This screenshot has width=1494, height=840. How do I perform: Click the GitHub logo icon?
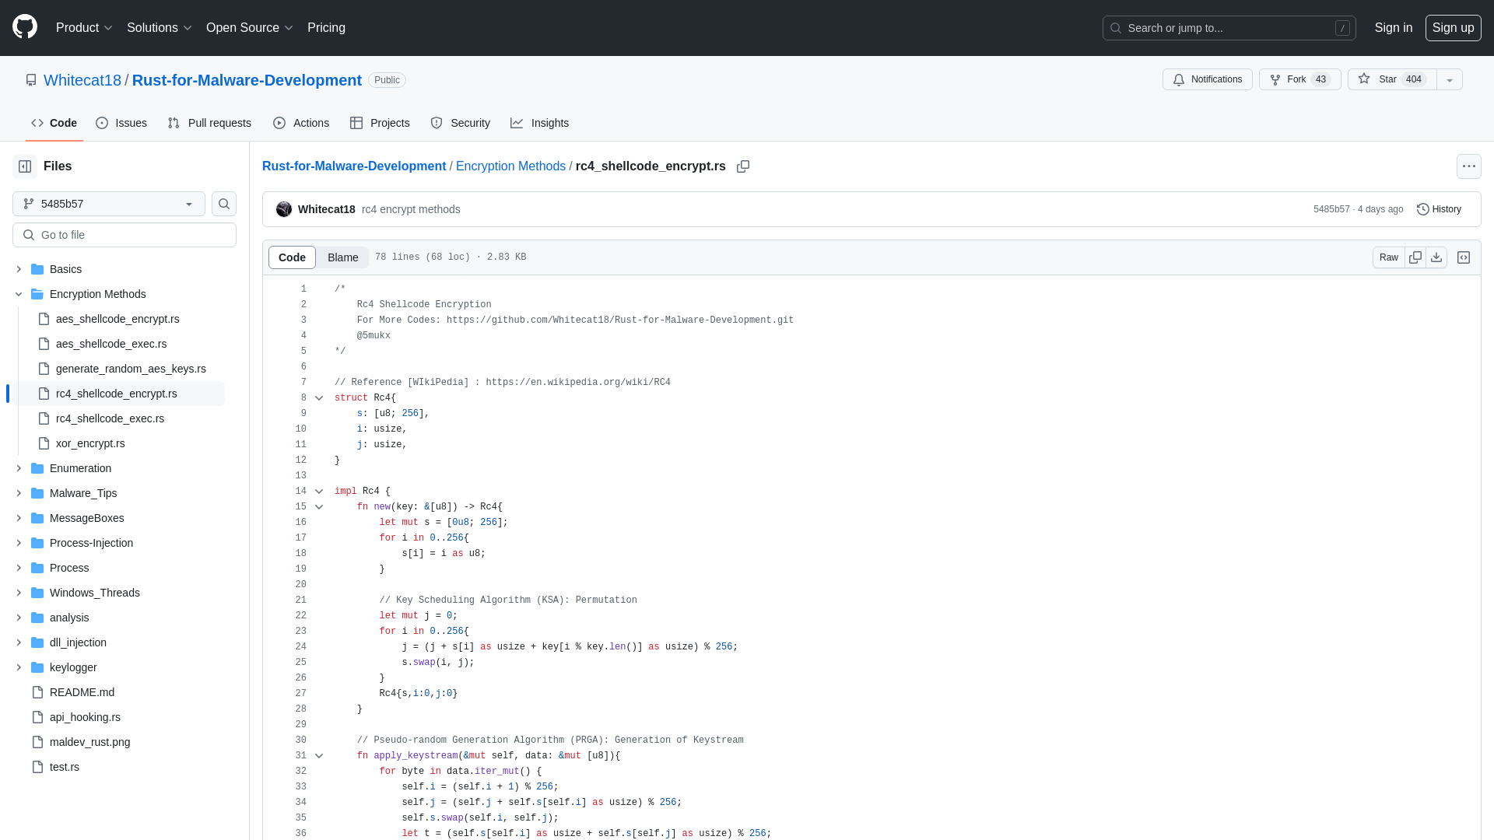pyautogui.click(x=25, y=27)
